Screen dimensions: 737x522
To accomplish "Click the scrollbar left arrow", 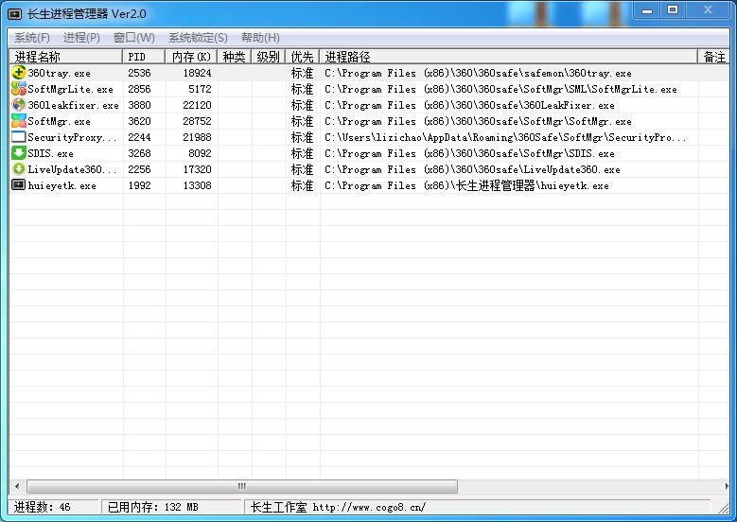I will click(x=17, y=486).
